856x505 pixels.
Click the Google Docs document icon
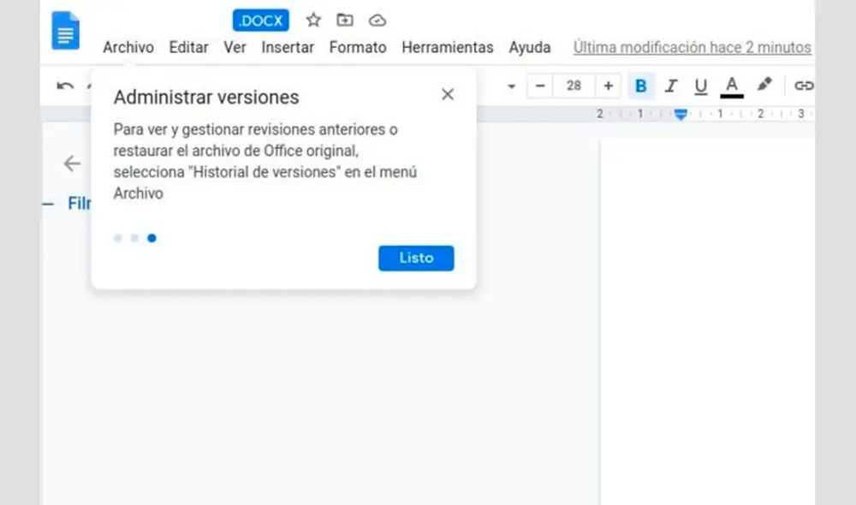(65, 31)
